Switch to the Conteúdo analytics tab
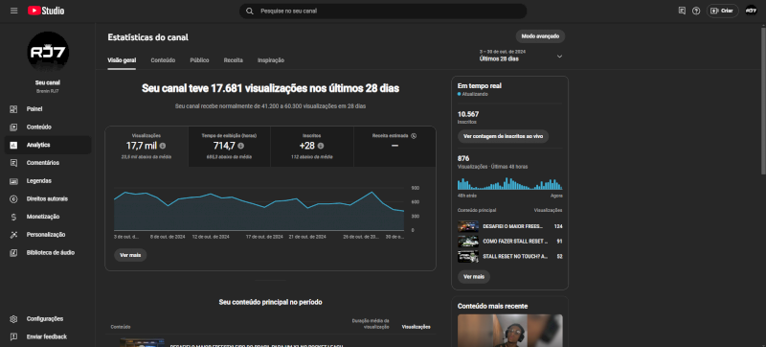766x347 pixels. click(x=163, y=60)
